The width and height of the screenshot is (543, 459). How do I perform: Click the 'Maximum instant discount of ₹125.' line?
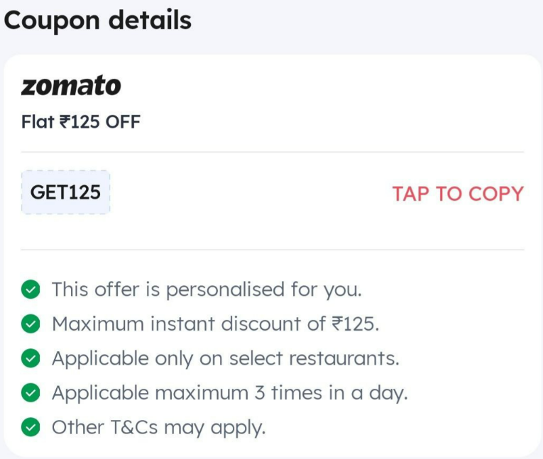[x=215, y=323]
